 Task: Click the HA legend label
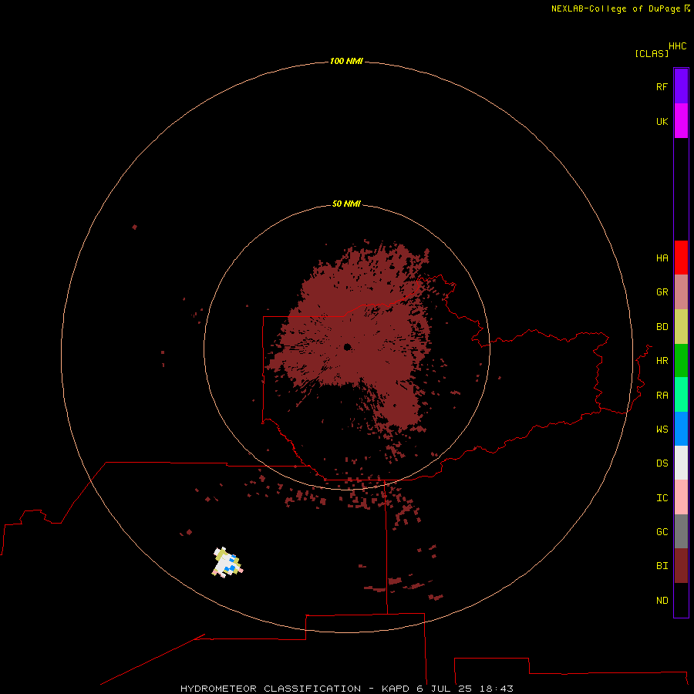pyautogui.click(x=662, y=258)
